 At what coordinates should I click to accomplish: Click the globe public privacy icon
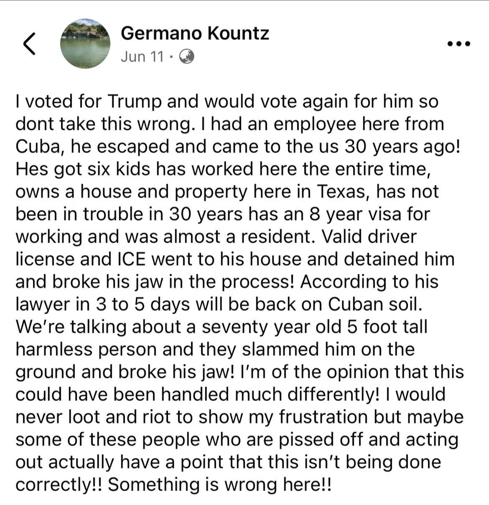coord(186,57)
